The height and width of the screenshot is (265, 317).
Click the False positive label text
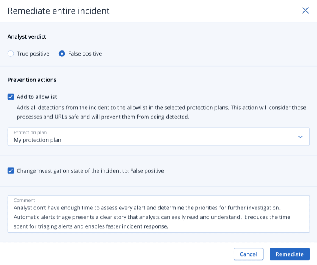click(85, 54)
